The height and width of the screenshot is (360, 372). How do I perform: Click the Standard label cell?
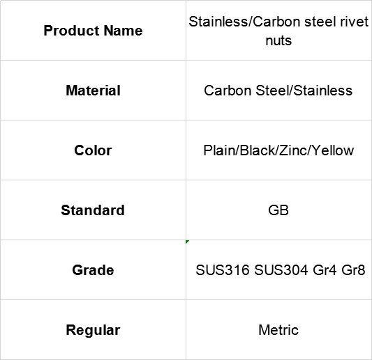coord(93,210)
